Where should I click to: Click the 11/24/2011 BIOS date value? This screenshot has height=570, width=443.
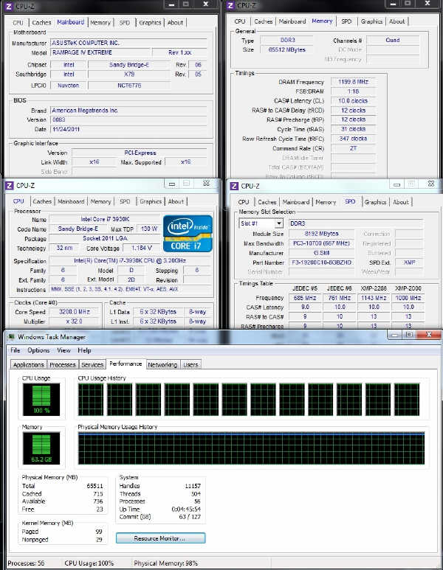pyautogui.click(x=128, y=129)
